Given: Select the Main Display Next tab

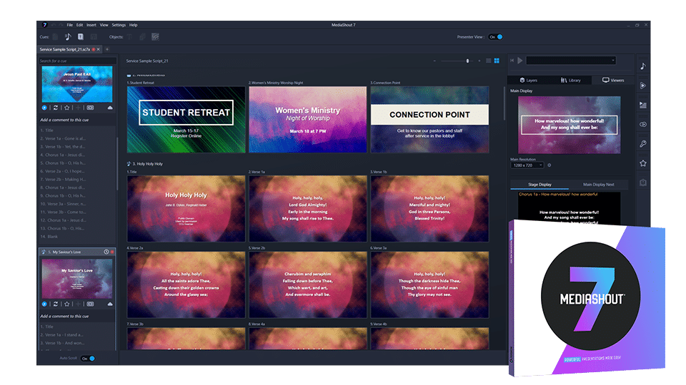Looking at the screenshot, I should tap(599, 184).
